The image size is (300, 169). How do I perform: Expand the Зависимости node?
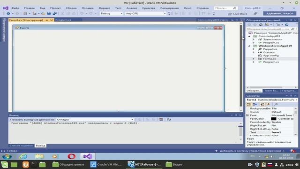tap(254, 39)
